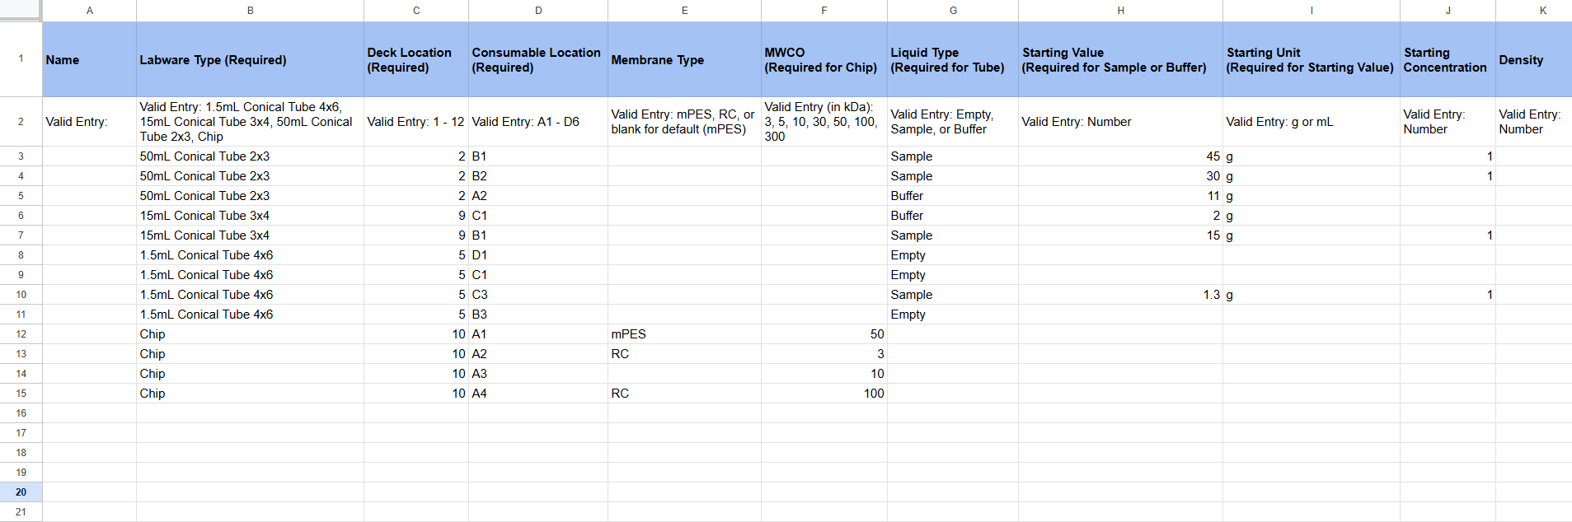Select the RC membrane cell in row 13

point(683,354)
